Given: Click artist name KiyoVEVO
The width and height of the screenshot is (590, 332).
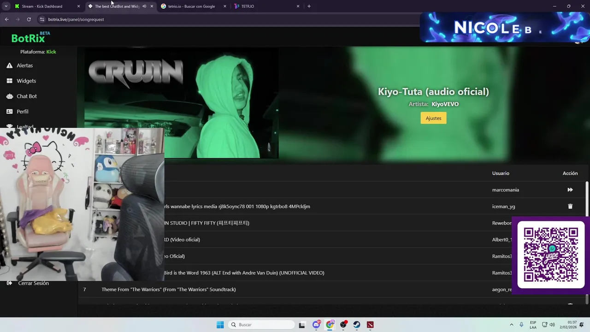Looking at the screenshot, I should click(x=445, y=104).
